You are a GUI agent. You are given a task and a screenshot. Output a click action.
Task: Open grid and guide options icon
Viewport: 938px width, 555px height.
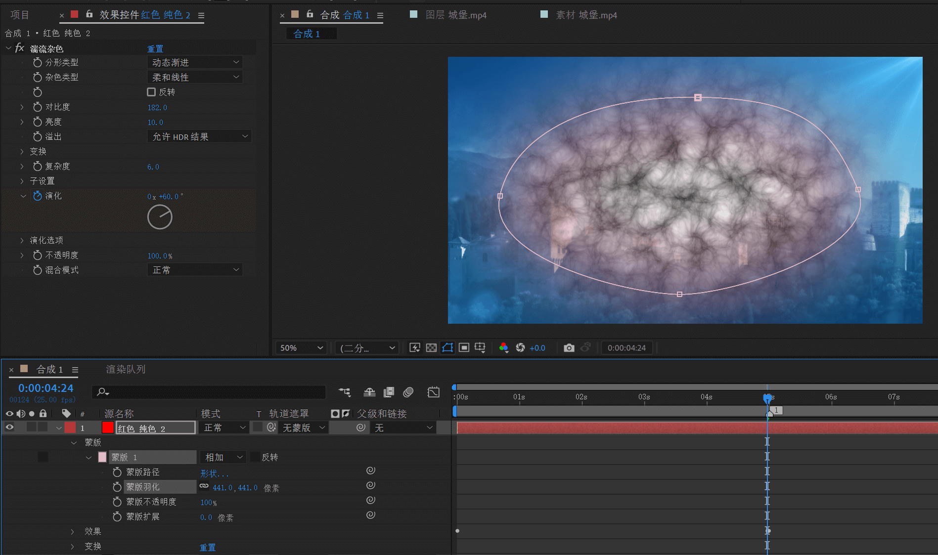[480, 348]
